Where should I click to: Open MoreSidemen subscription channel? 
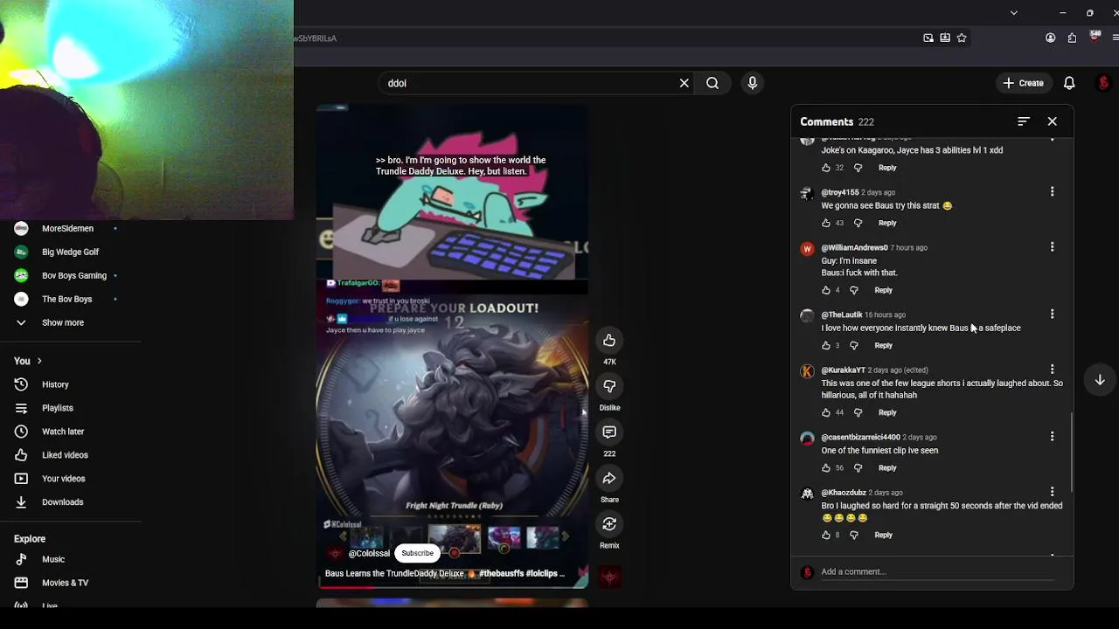tap(66, 228)
